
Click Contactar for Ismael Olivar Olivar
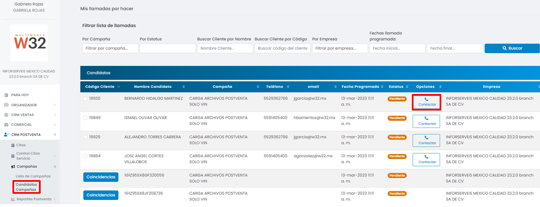pyautogui.click(x=426, y=121)
